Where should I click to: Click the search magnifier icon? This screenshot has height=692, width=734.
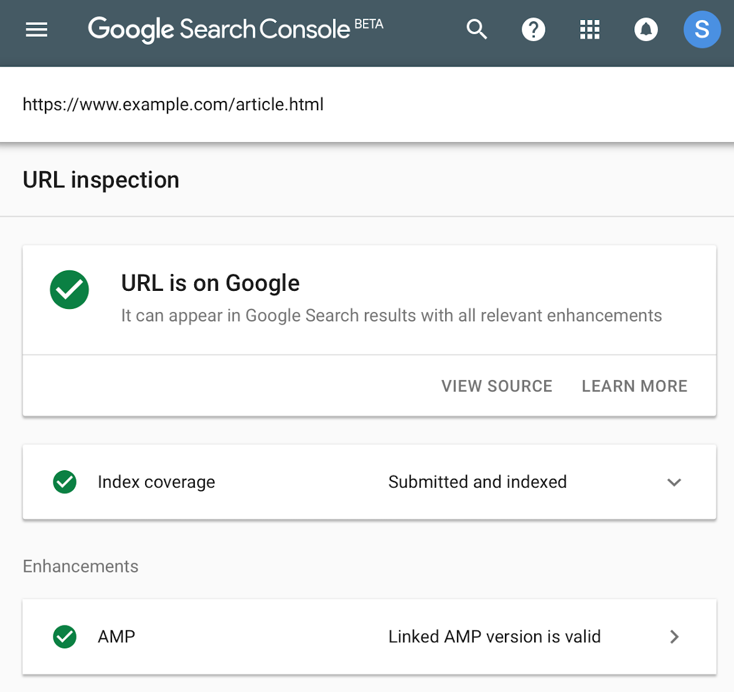click(x=476, y=29)
